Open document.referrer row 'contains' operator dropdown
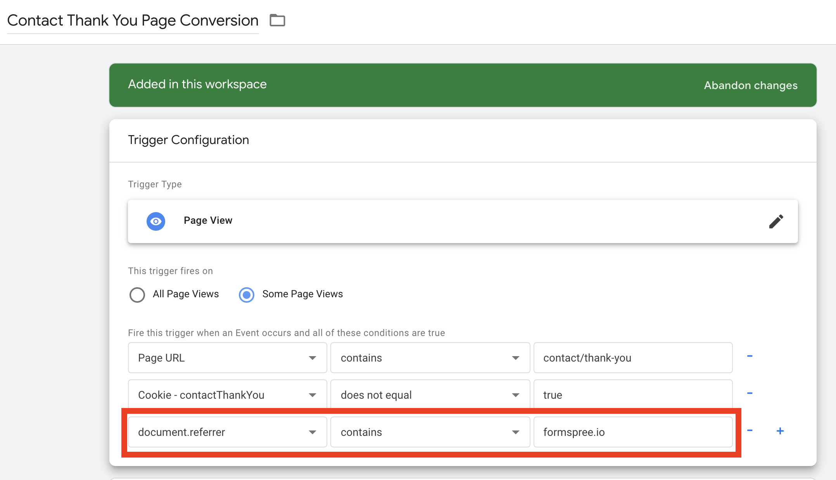836x480 pixels. pos(430,432)
